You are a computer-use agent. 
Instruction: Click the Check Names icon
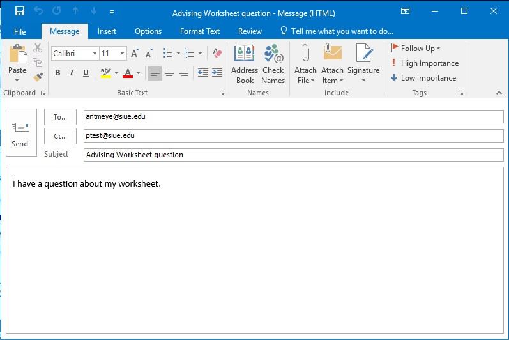[273, 65]
